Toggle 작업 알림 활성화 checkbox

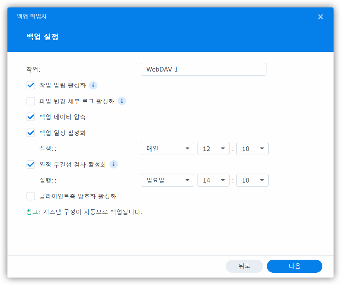tap(31, 85)
